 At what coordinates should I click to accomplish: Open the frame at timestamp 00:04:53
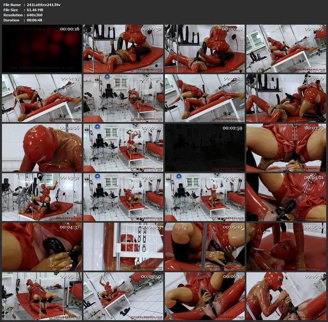pos(123,247)
